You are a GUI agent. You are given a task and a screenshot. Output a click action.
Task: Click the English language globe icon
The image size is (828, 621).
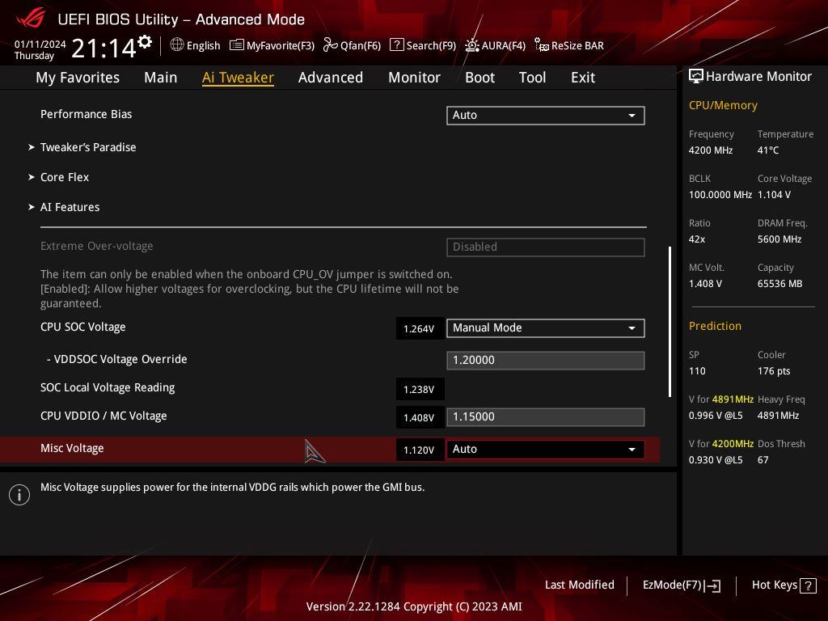pos(177,45)
